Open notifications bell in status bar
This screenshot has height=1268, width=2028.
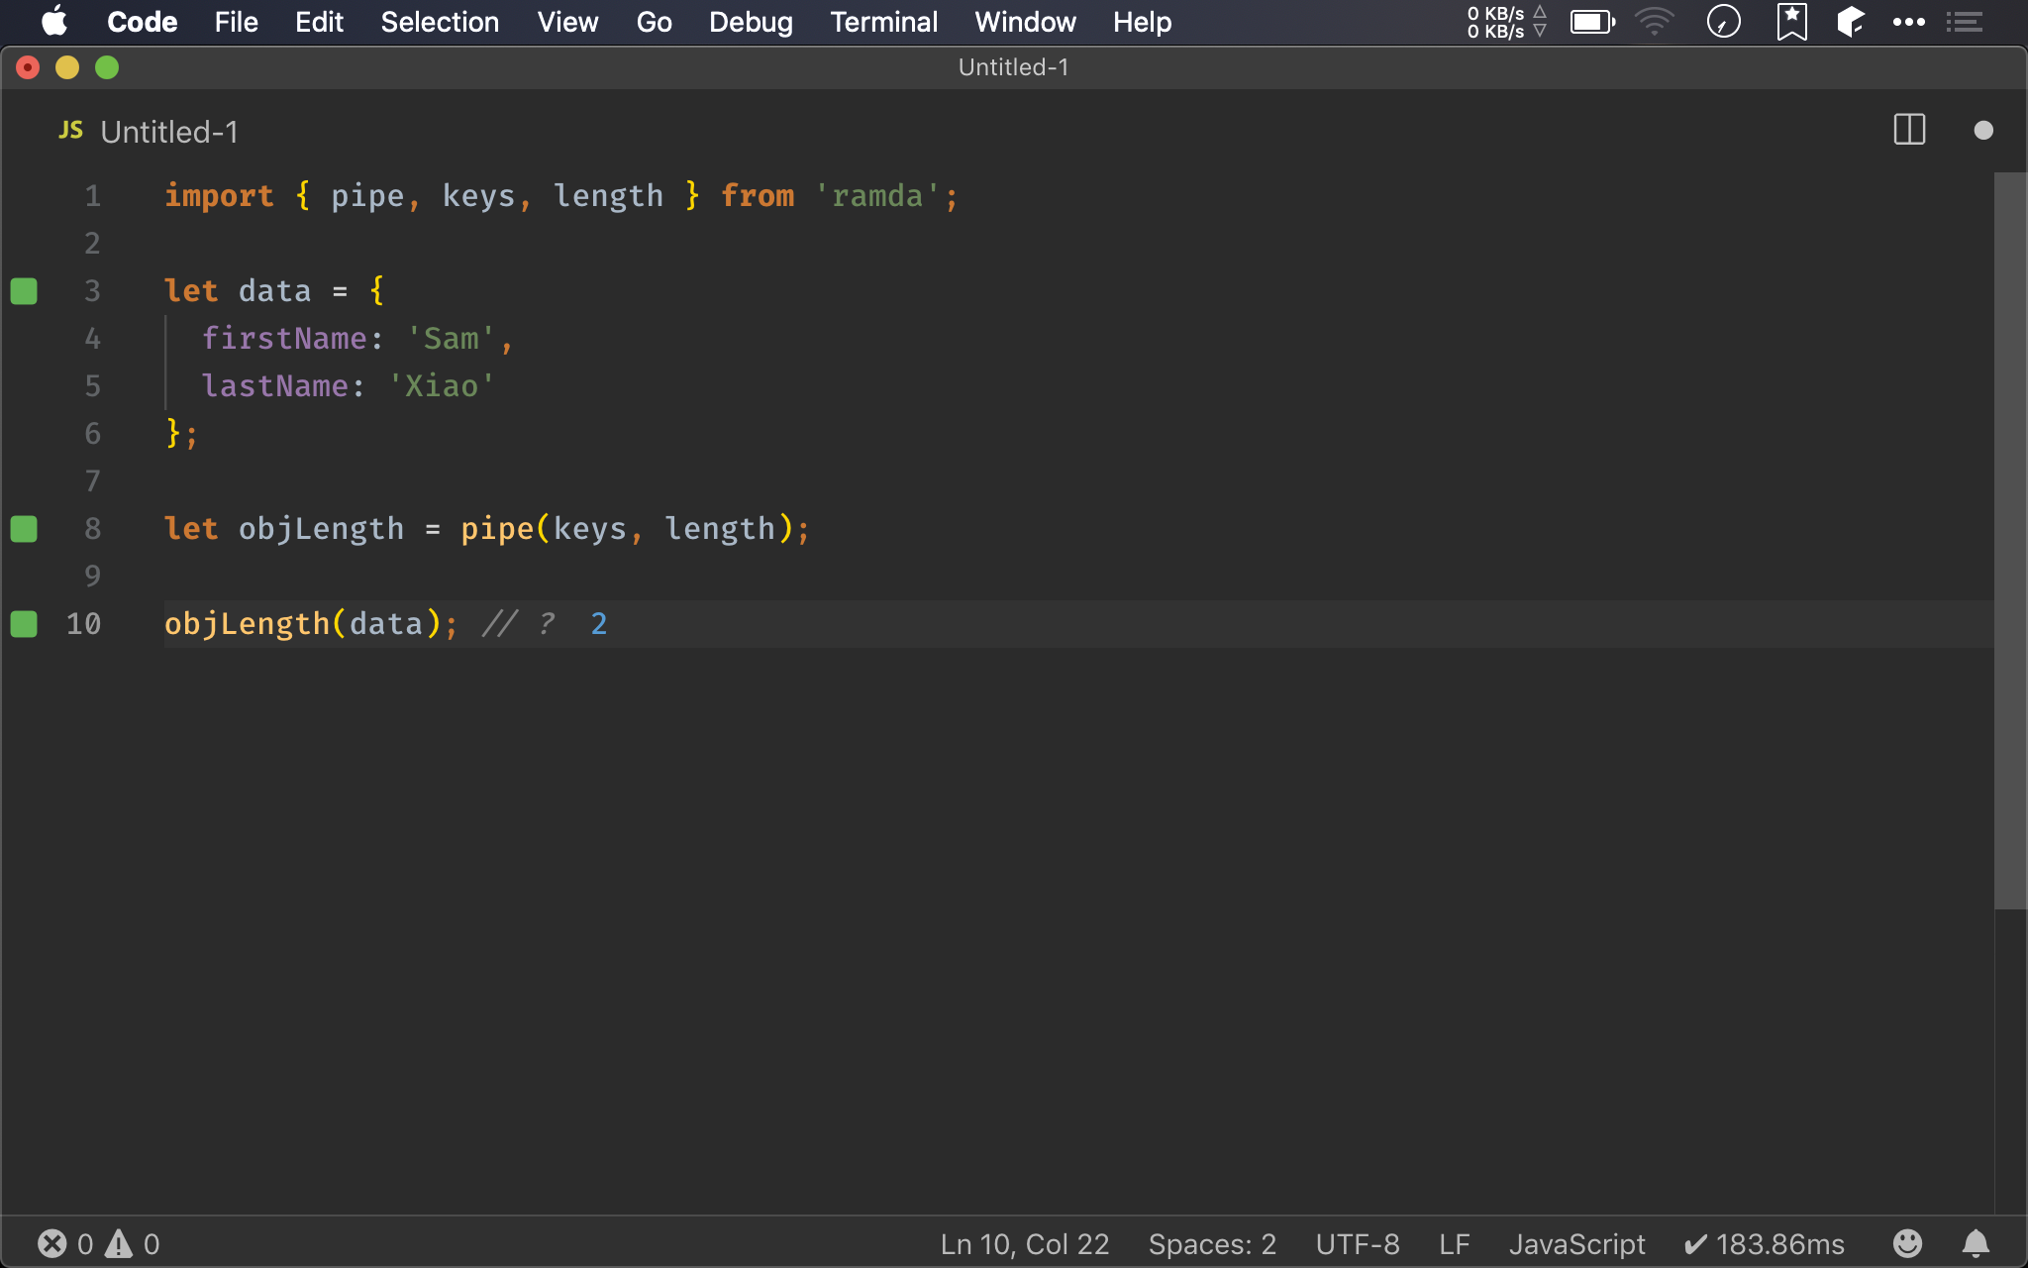pyautogui.click(x=1976, y=1243)
